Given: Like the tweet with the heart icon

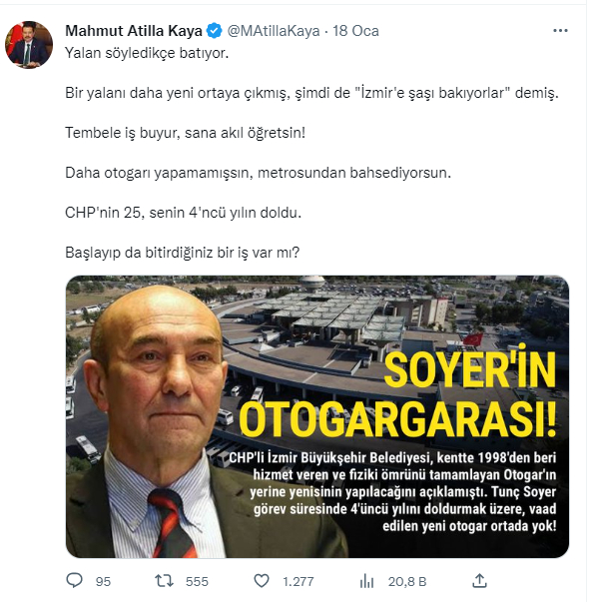Looking at the screenshot, I should point(262,581).
